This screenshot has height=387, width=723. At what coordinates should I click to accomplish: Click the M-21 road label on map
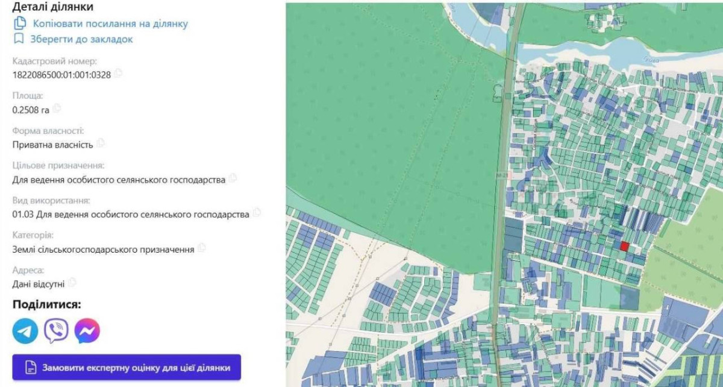point(501,175)
